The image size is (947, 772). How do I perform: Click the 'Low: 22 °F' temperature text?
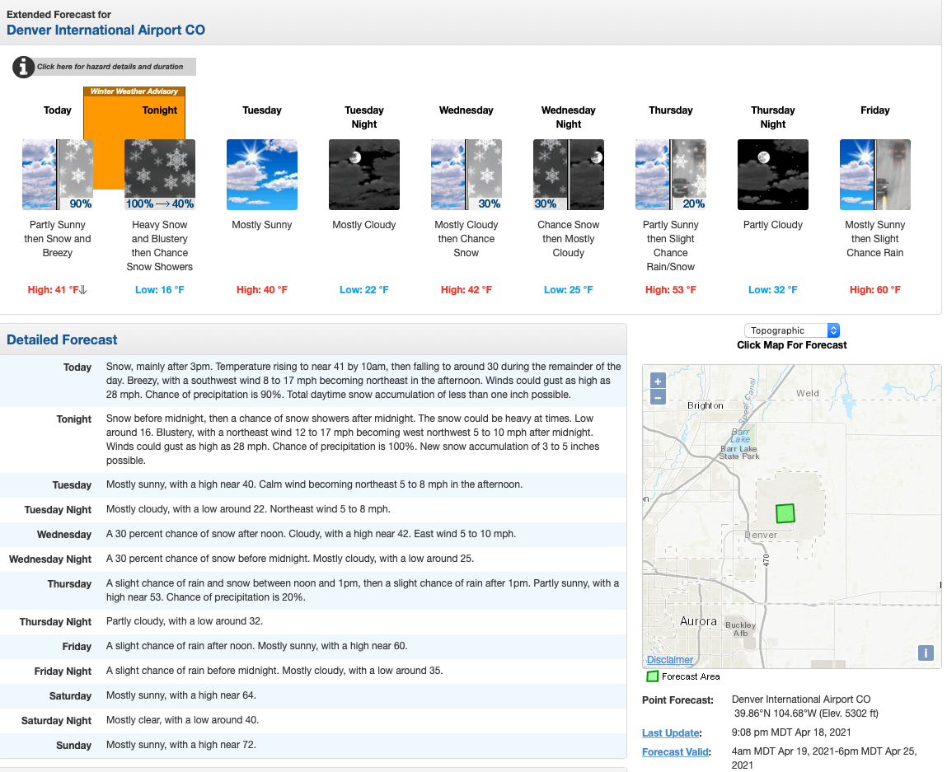click(364, 290)
